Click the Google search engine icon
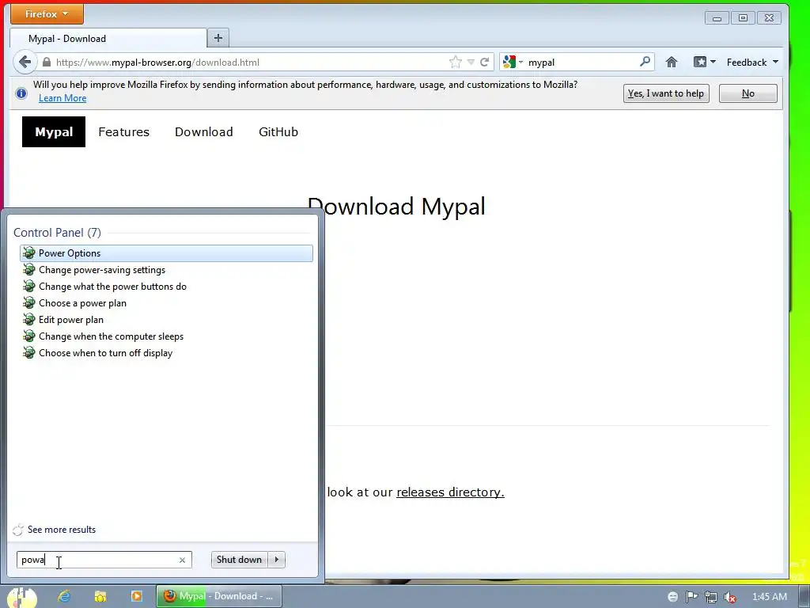 [509, 62]
